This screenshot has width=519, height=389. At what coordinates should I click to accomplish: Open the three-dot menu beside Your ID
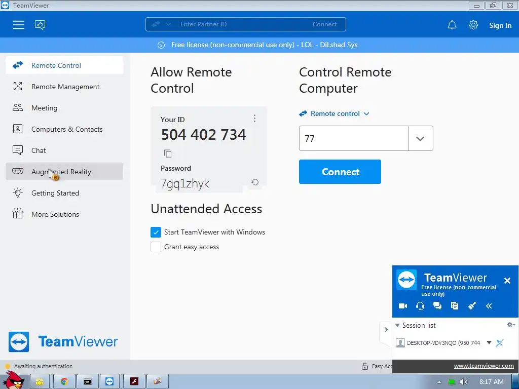click(x=254, y=119)
